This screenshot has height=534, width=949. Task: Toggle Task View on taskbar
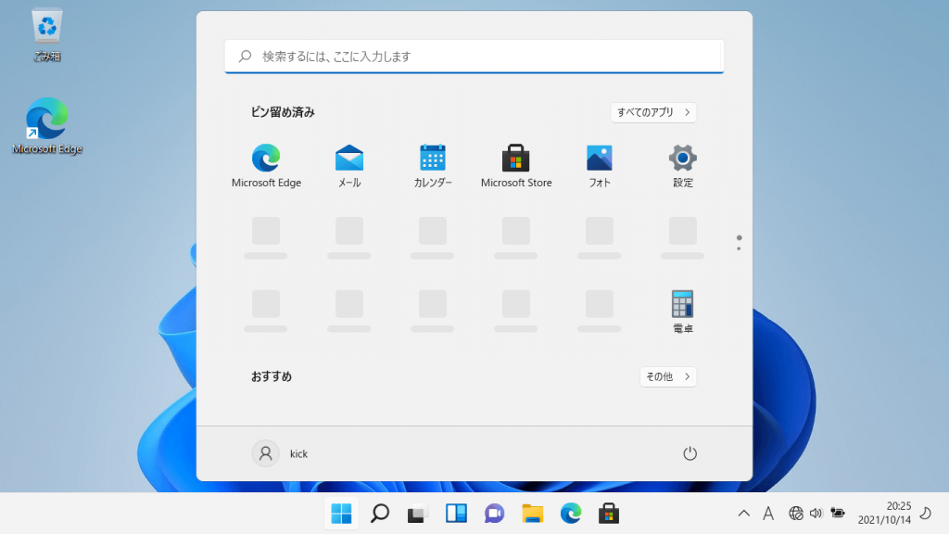point(418,514)
